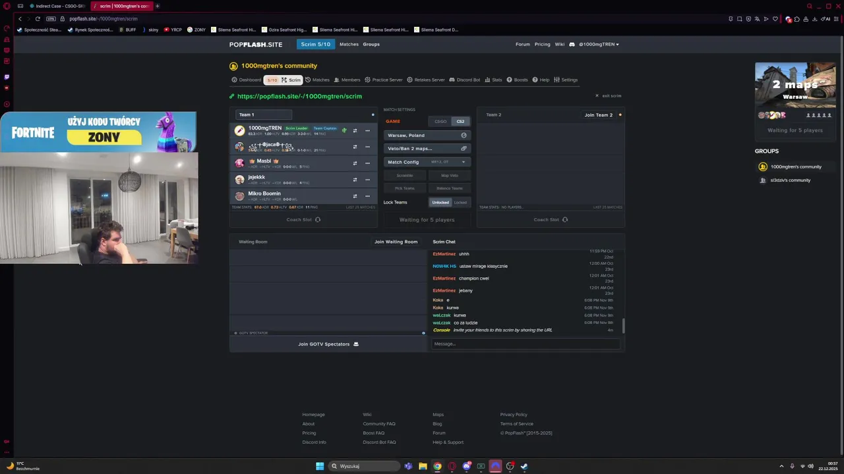The height and width of the screenshot is (474, 844).
Task: Switch to Indirect Case browser tab
Action: pos(57,6)
